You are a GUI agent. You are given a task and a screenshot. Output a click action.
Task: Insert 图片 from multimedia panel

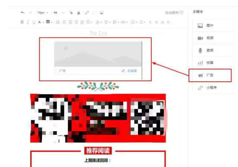[210, 26]
